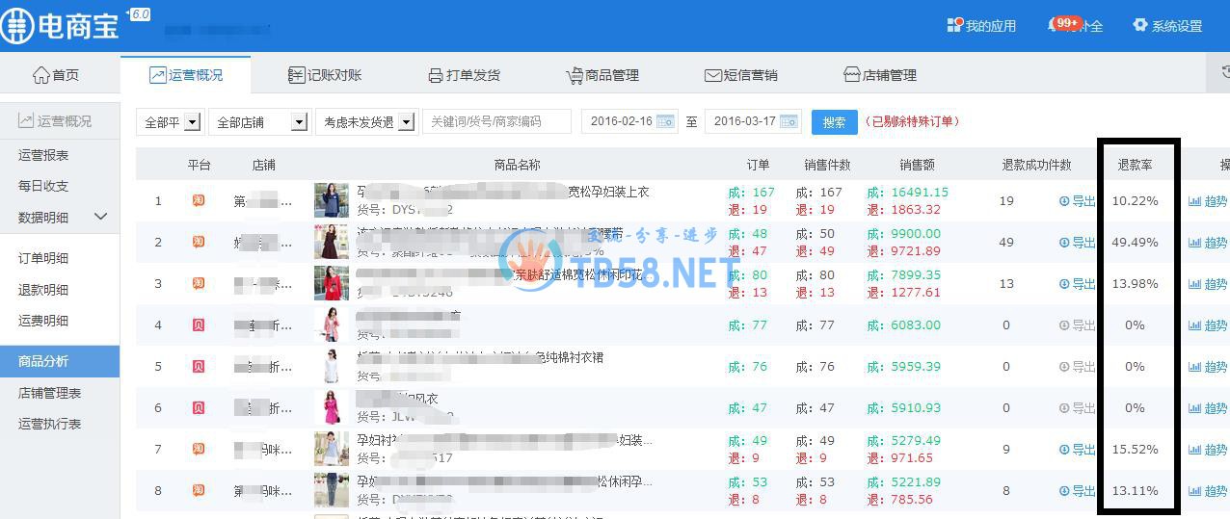Click 导出 export icon in row 1
This screenshot has height=519, width=1230.
1064,201
